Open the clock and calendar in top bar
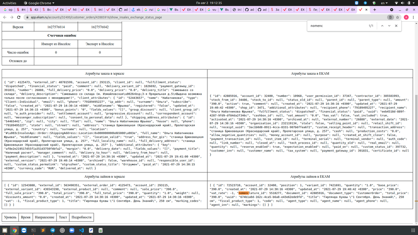Viewport: 418px width, 235px height. 209,3
